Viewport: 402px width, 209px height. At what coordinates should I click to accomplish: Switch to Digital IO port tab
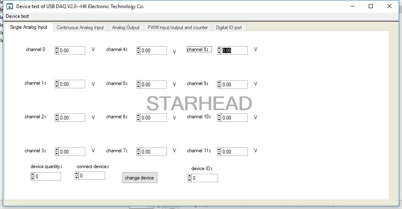pyautogui.click(x=229, y=28)
